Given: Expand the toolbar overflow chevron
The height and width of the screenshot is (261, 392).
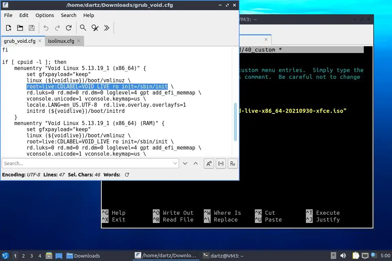Looking at the screenshot, I should (x=107, y=28).
